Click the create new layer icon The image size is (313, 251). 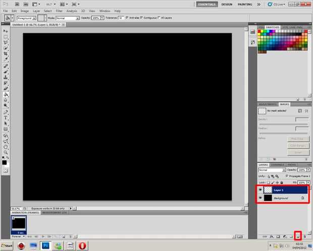(x=298, y=237)
